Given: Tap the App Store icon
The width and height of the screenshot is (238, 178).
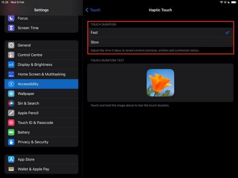Looking at the screenshot, I should point(11,159).
